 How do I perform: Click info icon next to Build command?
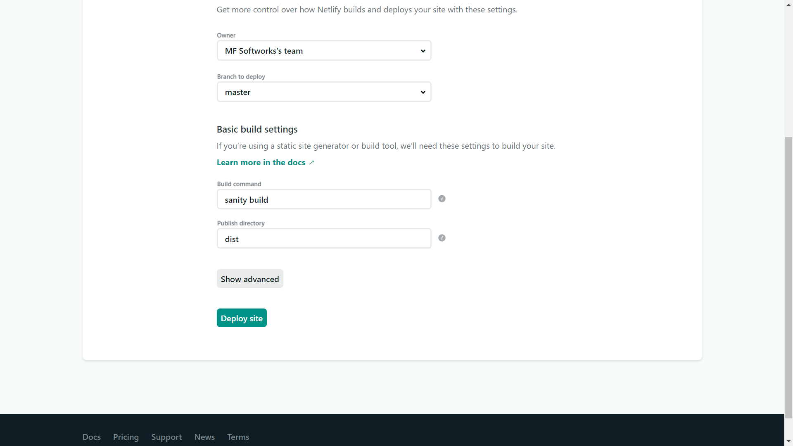[x=442, y=199]
